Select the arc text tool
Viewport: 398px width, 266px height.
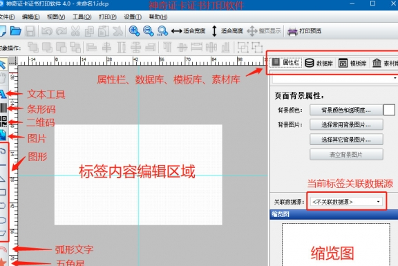[x=3, y=249]
